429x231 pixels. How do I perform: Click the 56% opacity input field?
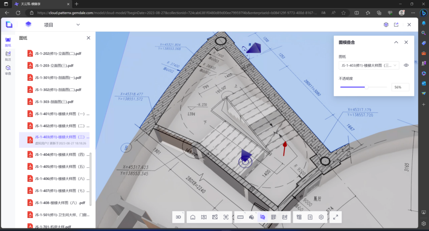tap(400, 87)
